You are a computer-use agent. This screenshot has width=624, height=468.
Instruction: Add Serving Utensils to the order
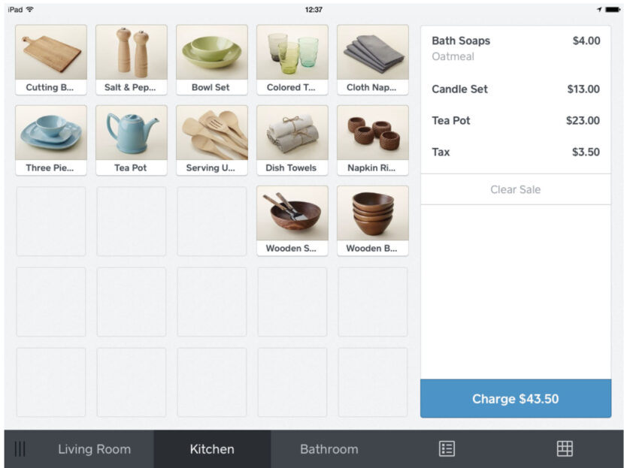pos(212,139)
